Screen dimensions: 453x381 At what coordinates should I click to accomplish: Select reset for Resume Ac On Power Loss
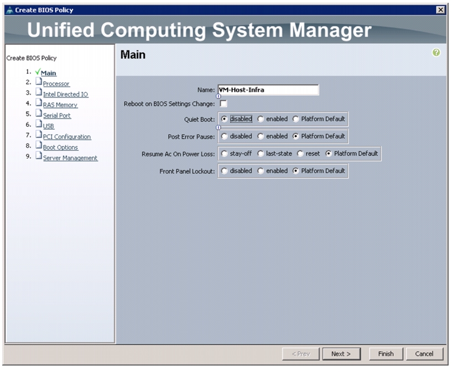coord(300,153)
